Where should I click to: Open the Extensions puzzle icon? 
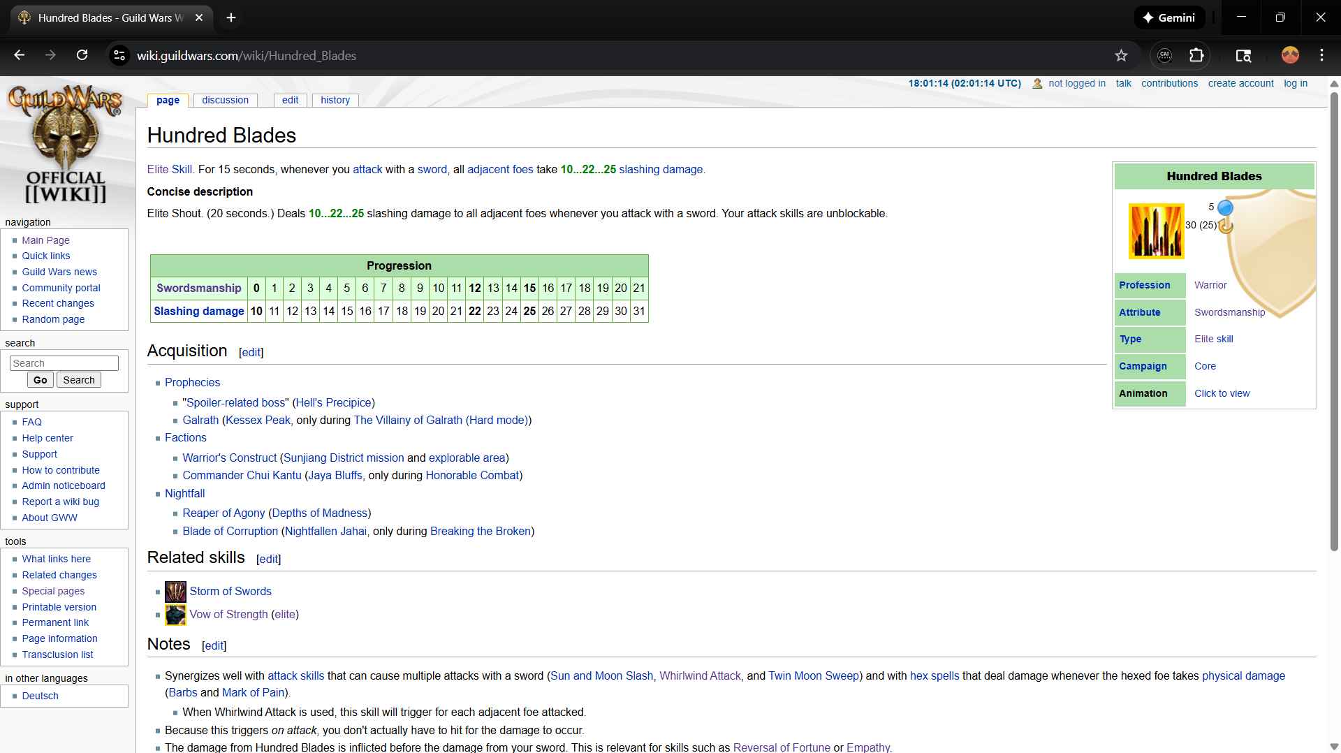coord(1196,55)
